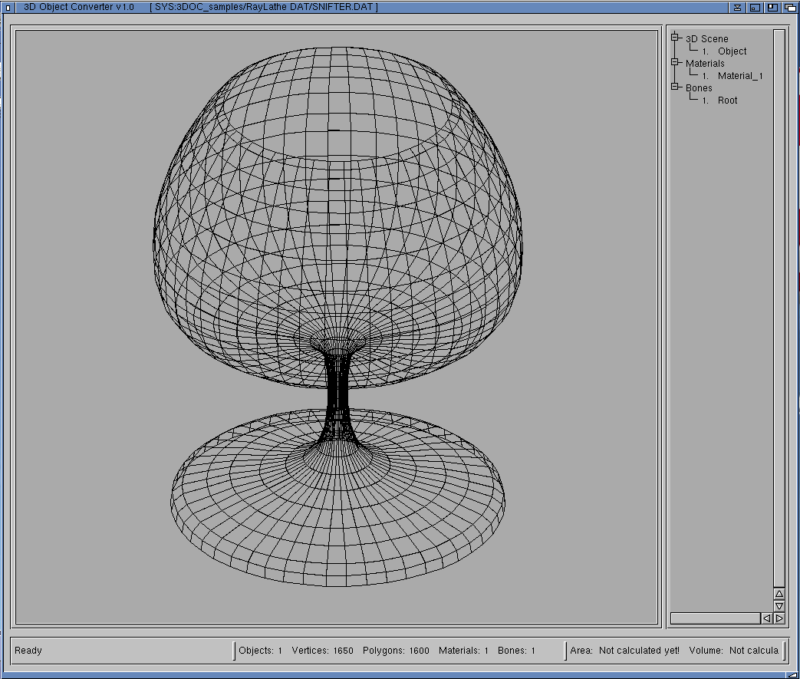Click the vertical scrollbar of the tree panel
The width and height of the screenshot is (800, 679).
(779, 307)
